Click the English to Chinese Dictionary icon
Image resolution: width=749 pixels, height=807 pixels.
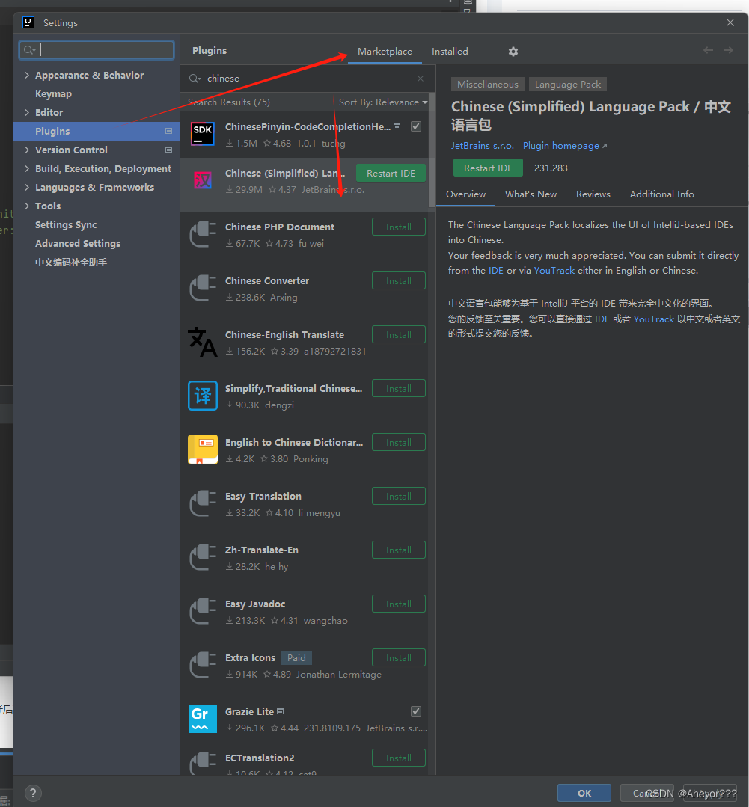click(x=202, y=449)
